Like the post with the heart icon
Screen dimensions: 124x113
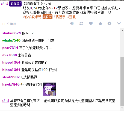pyautogui.click(x=91, y=24)
